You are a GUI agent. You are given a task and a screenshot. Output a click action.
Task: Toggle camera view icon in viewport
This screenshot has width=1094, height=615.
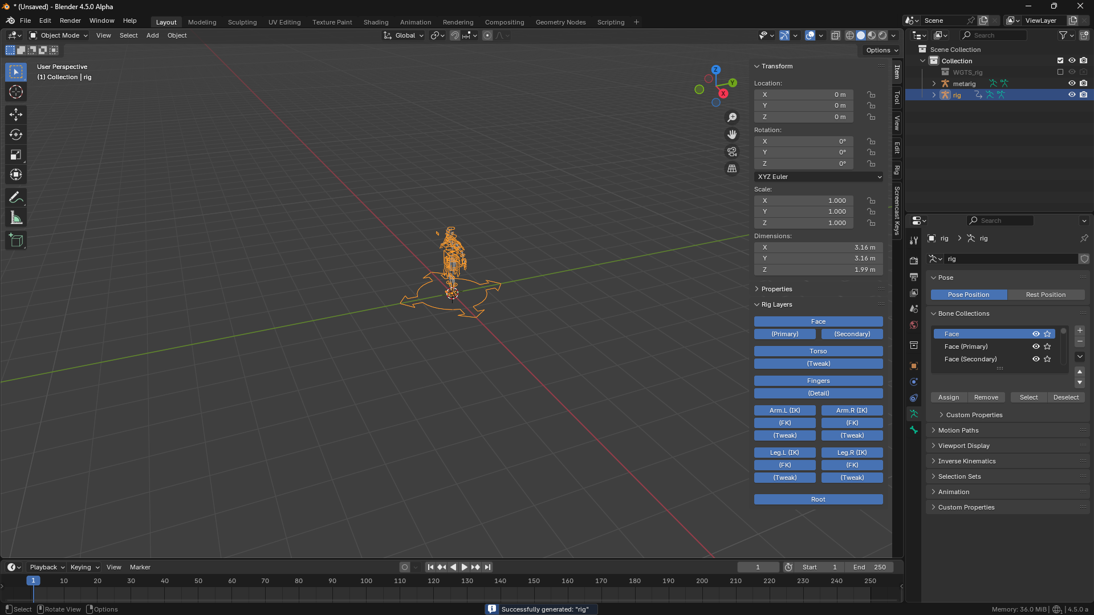coord(732,152)
